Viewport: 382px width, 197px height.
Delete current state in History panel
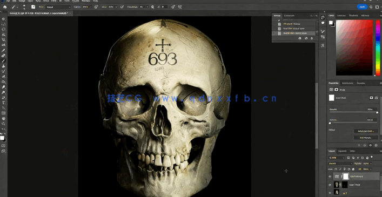pyautogui.click(x=312, y=38)
